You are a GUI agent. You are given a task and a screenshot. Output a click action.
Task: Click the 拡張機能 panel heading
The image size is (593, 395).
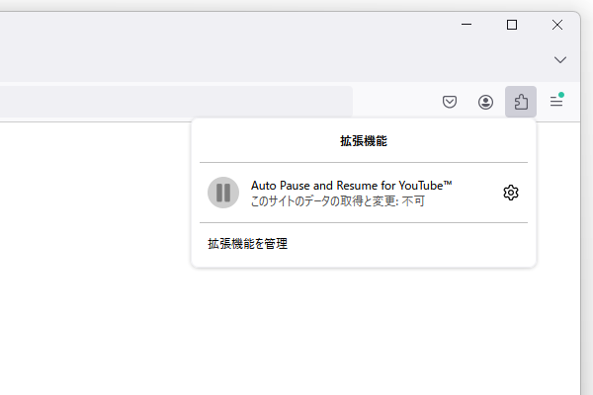click(x=364, y=141)
